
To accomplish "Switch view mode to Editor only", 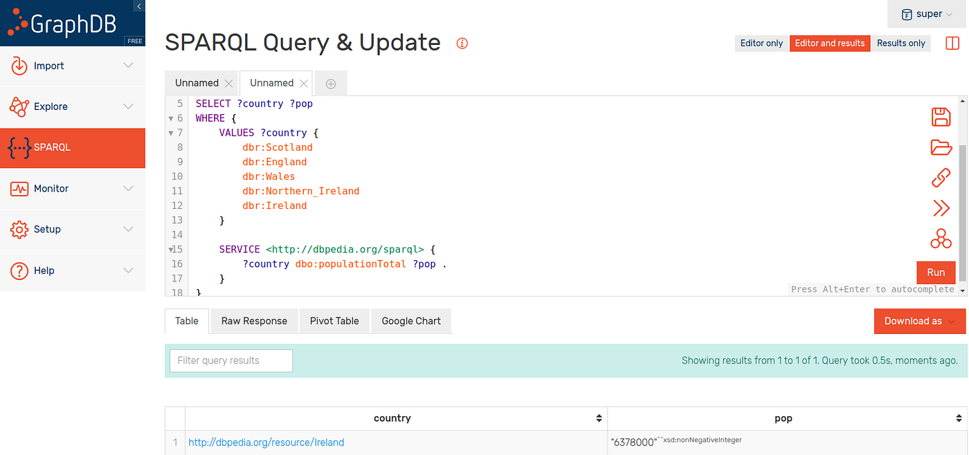I will [x=761, y=43].
